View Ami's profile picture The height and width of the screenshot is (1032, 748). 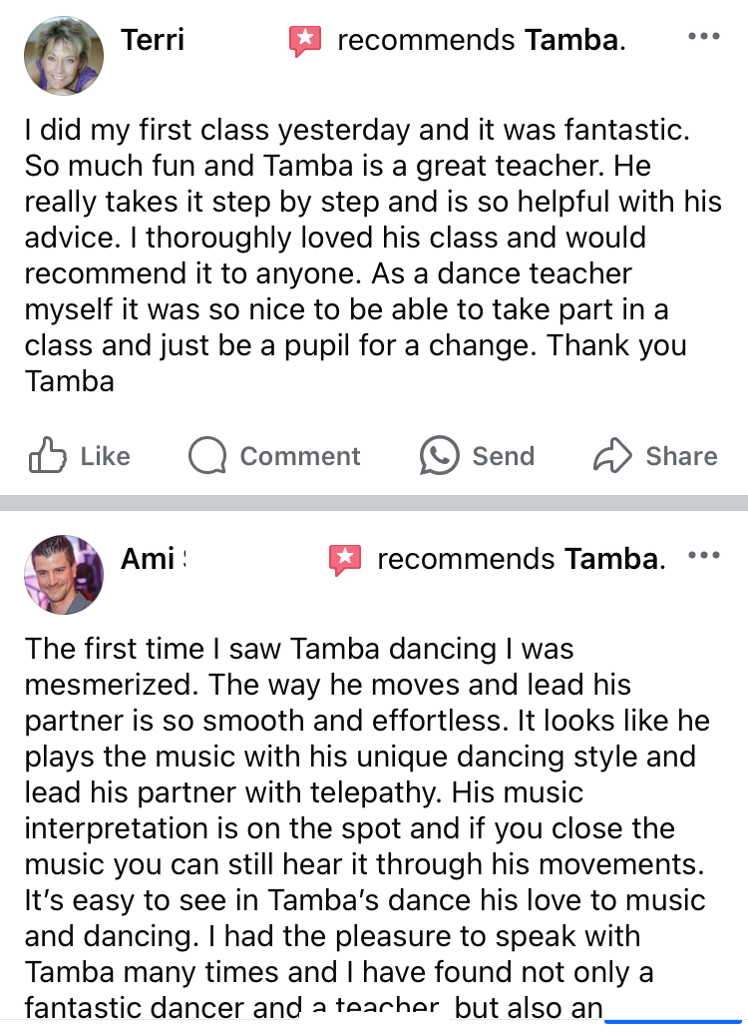tap(63, 575)
